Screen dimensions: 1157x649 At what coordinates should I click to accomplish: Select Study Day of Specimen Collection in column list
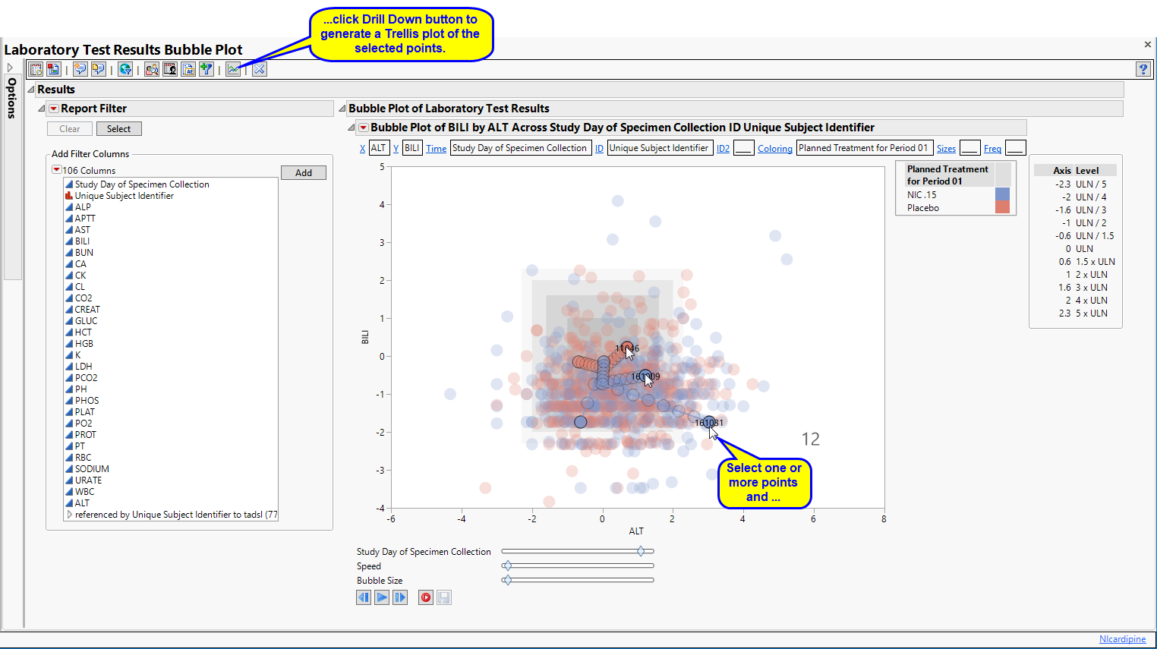142,184
